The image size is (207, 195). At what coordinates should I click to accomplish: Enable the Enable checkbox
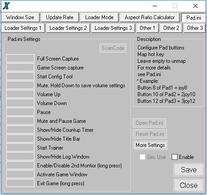[x=174, y=157]
